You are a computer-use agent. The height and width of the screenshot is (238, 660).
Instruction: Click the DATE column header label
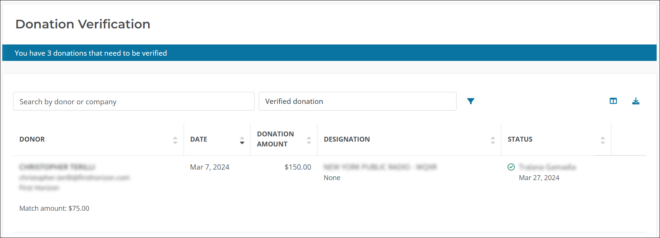click(x=199, y=139)
